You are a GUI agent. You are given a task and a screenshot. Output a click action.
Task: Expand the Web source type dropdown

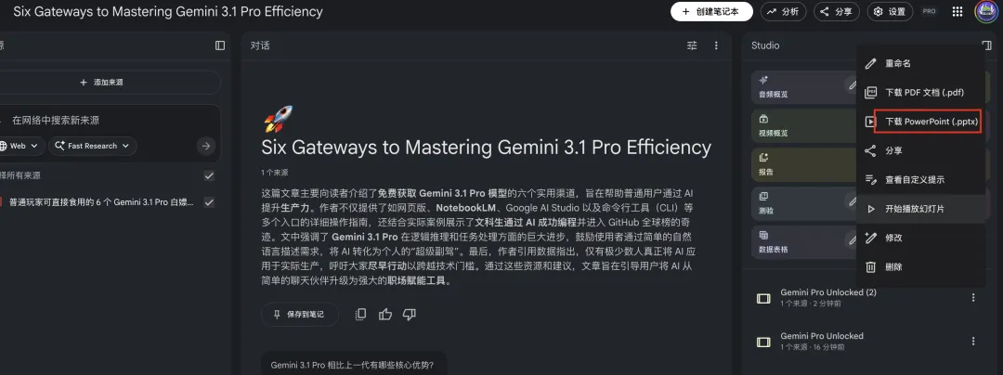point(20,146)
